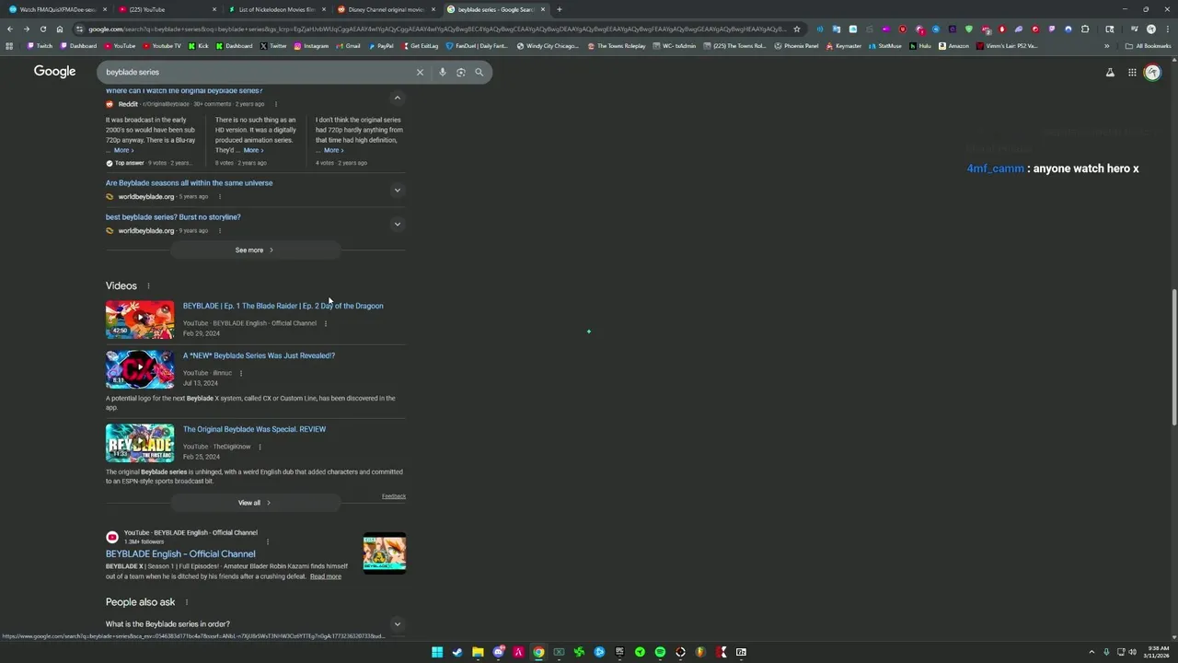Expand 'Are Beyblade seasons all within the same universe'
The height and width of the screenshot is (663, 1178).
(x=398, y=190)
